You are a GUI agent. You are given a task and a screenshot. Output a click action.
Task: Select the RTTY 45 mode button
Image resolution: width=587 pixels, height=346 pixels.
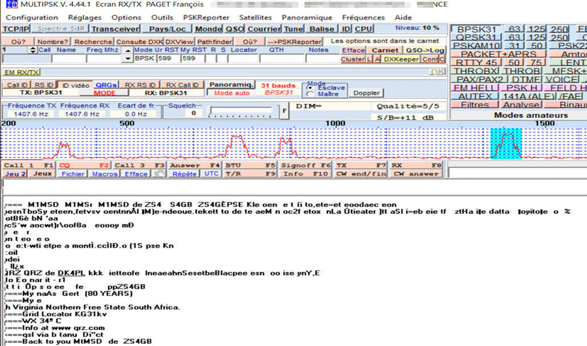pyautogui.click(x=476, y=63)
